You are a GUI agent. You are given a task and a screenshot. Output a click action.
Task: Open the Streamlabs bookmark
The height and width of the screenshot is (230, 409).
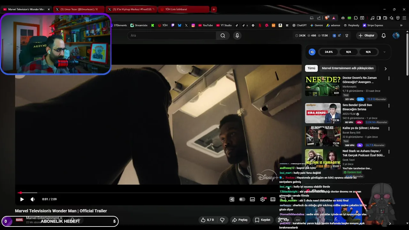point(139,25)
